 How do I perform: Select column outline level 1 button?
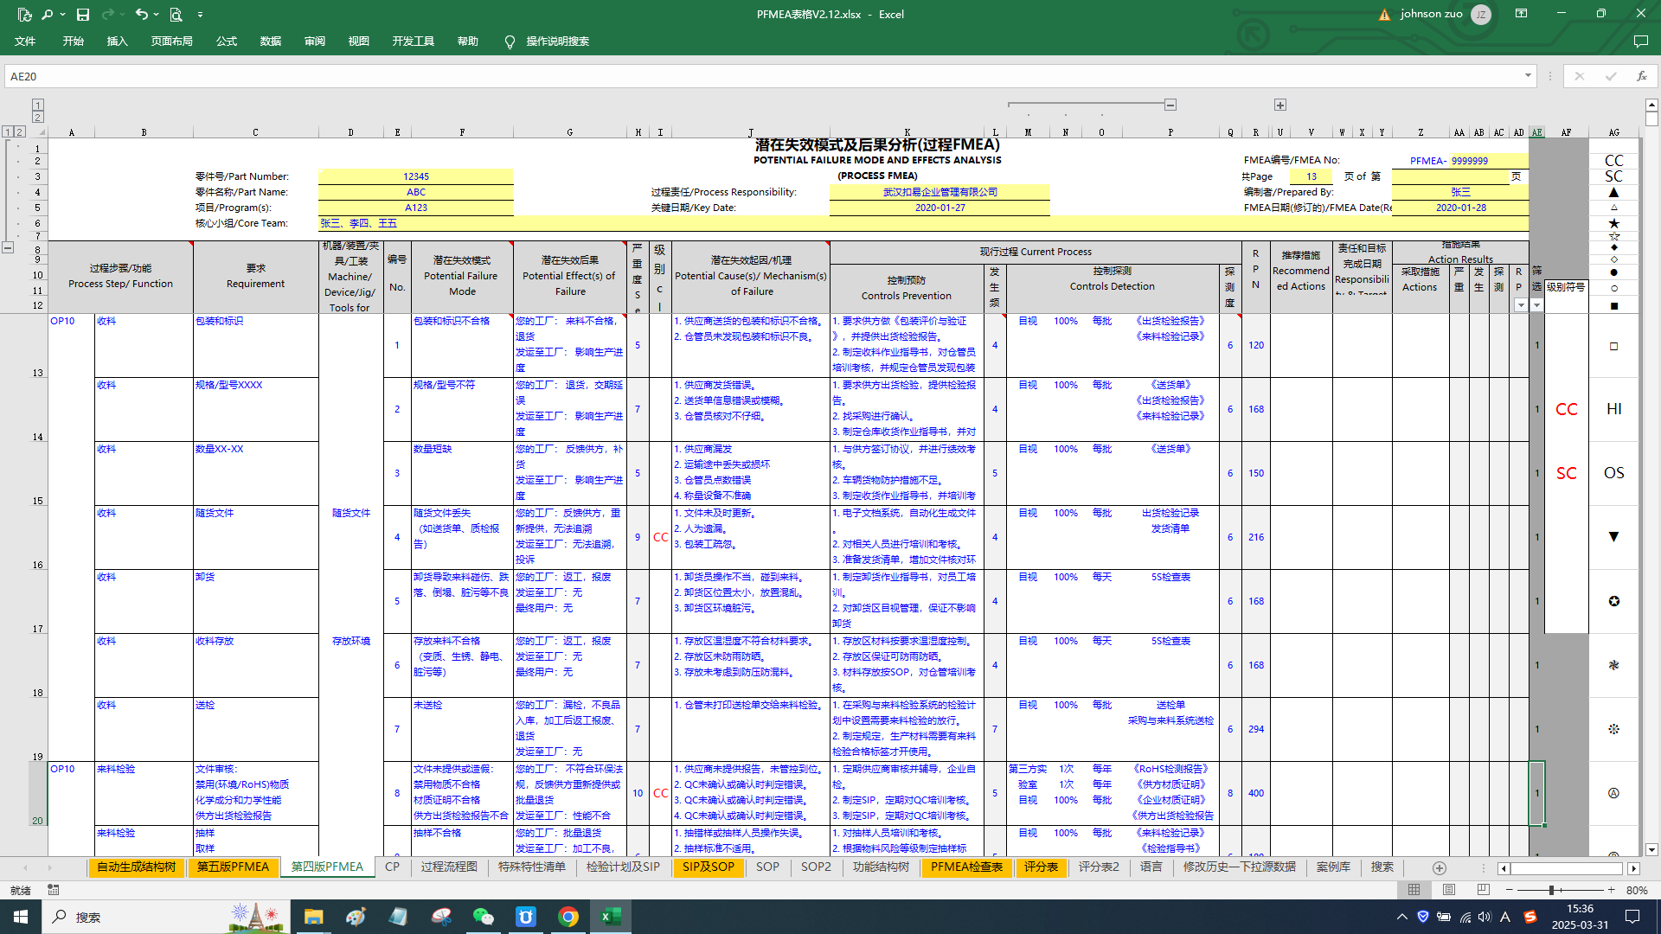(x=38, y=105)
